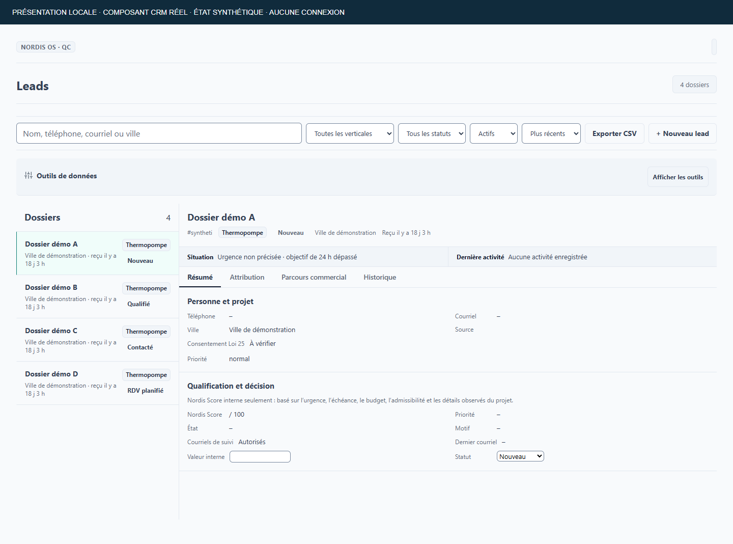This screenshot has width=733, height=544.
Task: Click the À vérifier consent value
Action: [263, 344]
